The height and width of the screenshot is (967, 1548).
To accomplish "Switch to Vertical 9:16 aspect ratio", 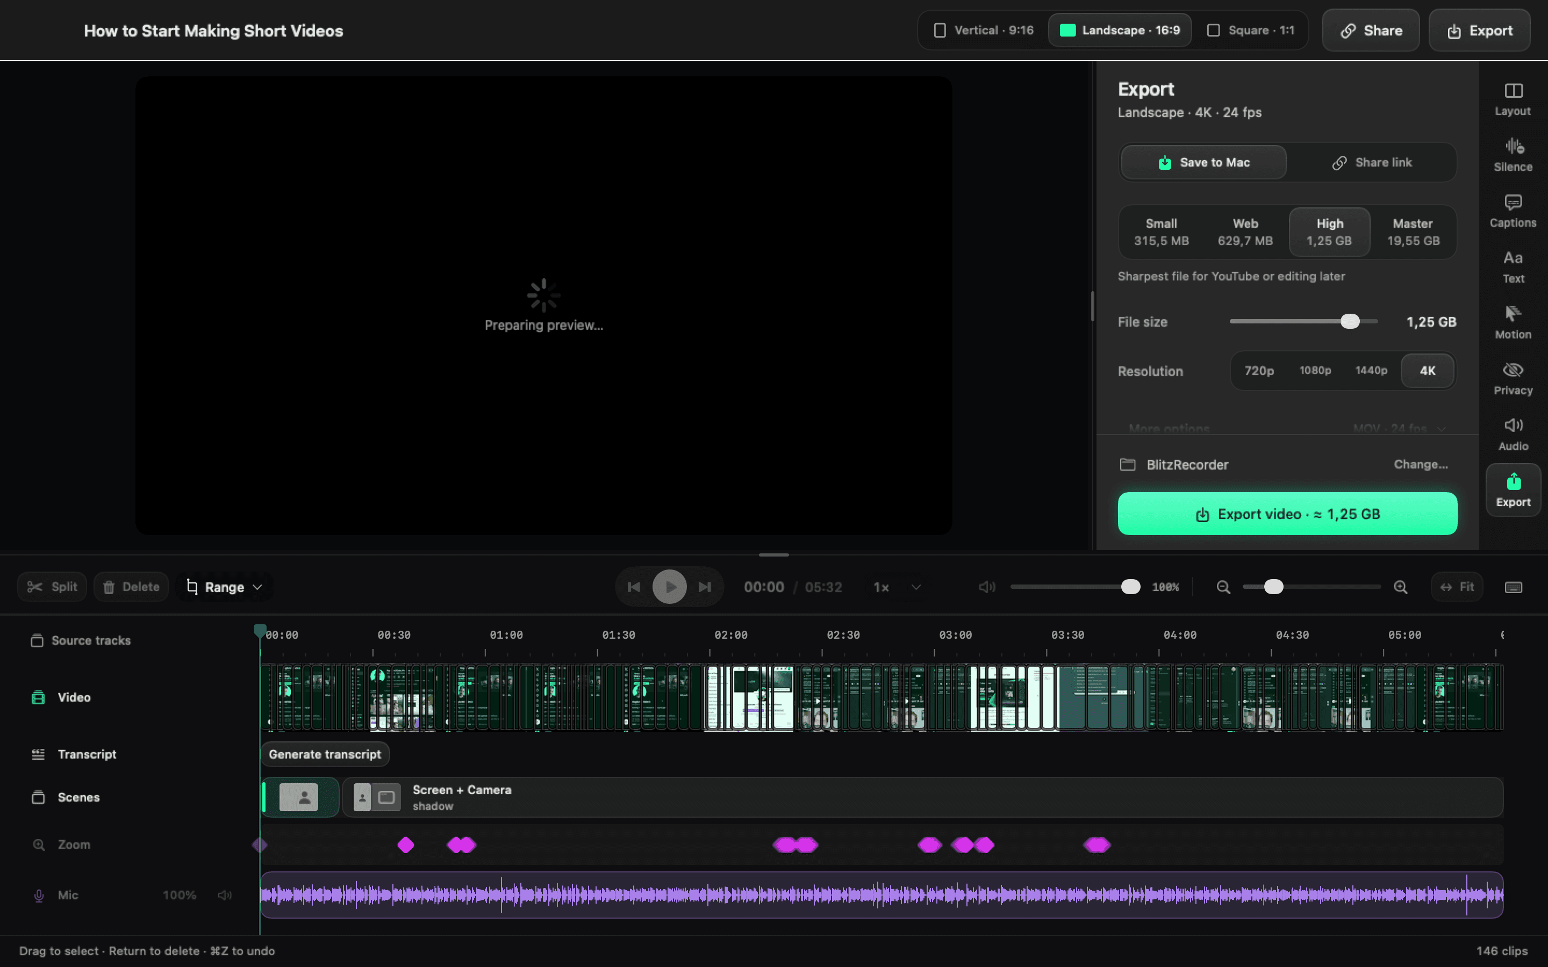I will (x=984, y=30).
